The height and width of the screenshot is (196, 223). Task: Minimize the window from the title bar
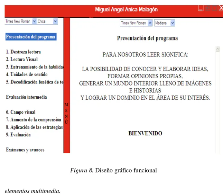[201, 8]
